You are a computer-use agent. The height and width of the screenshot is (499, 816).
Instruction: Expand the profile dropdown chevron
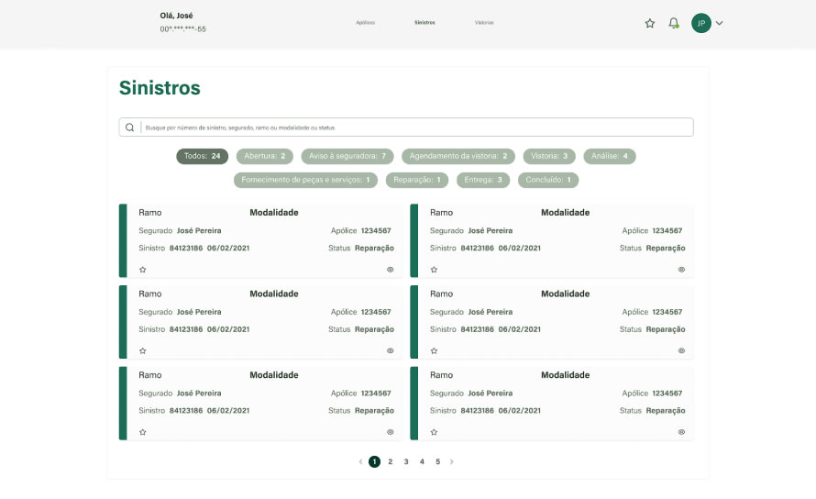pos(719,23)
